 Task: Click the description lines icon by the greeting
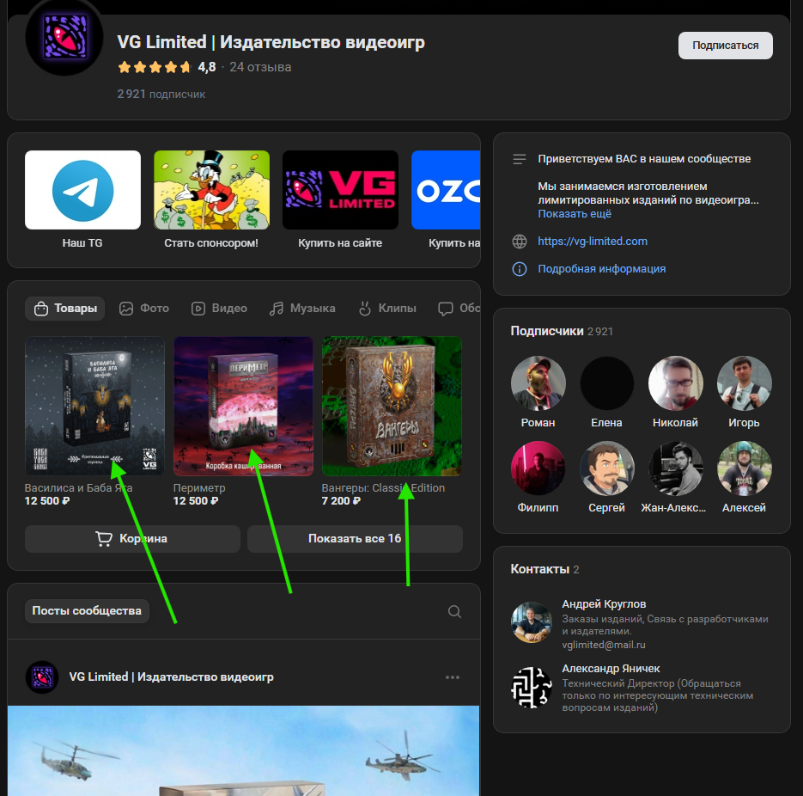point(520,159)
